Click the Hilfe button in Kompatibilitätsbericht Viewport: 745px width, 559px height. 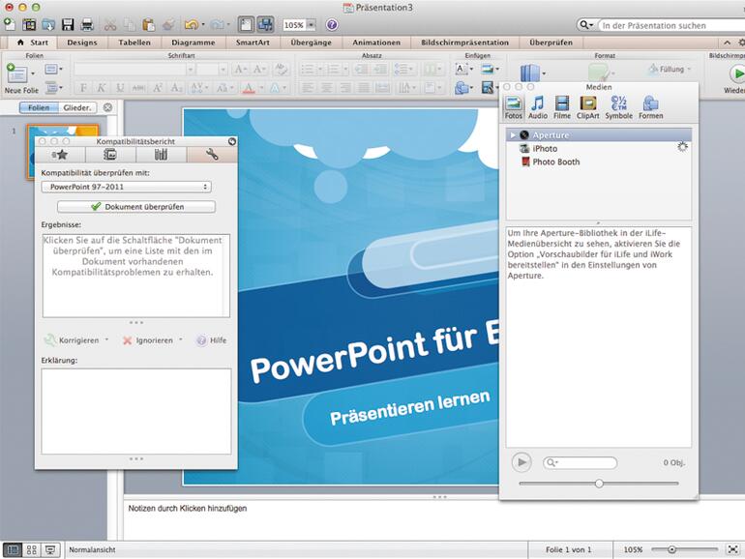point(212,340)
